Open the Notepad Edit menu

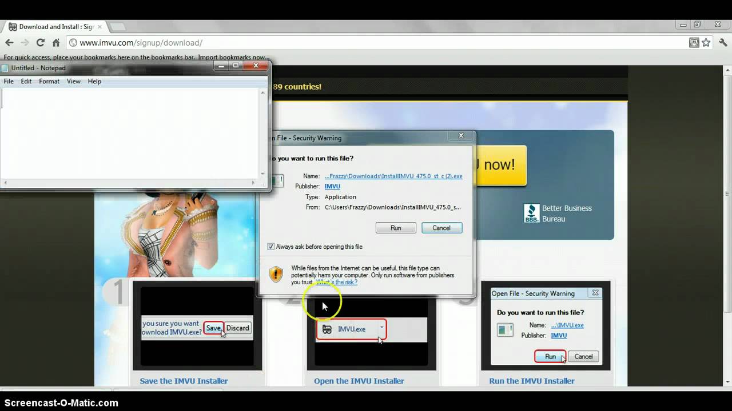point(26,82)
